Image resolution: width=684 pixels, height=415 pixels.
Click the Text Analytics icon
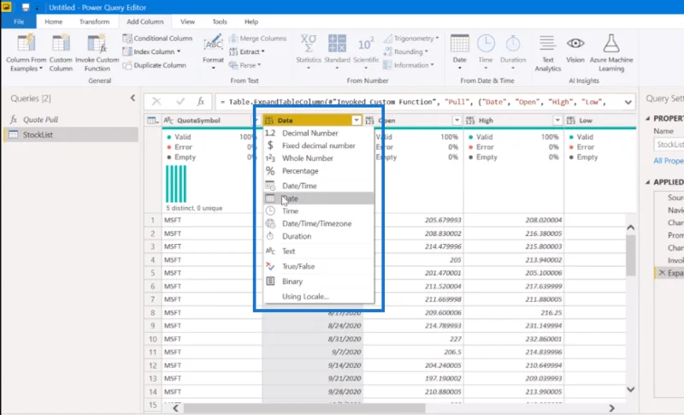point(547,44)
